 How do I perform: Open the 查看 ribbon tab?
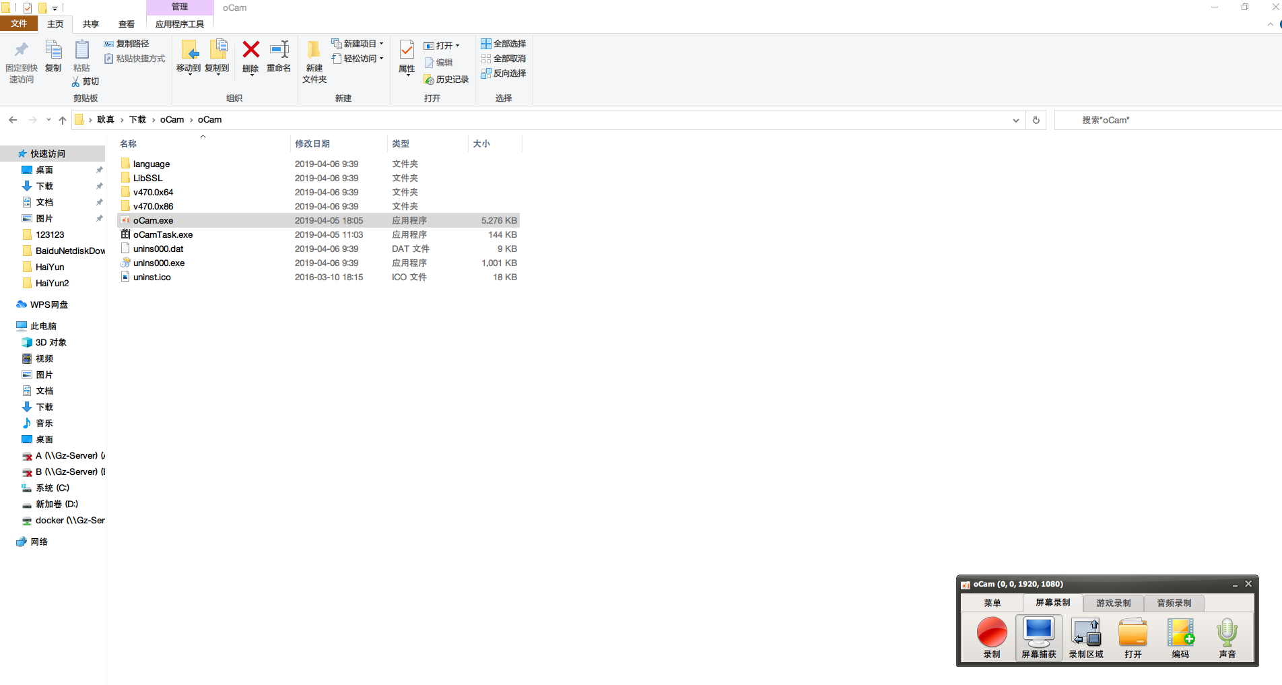(x=125, y=24)
